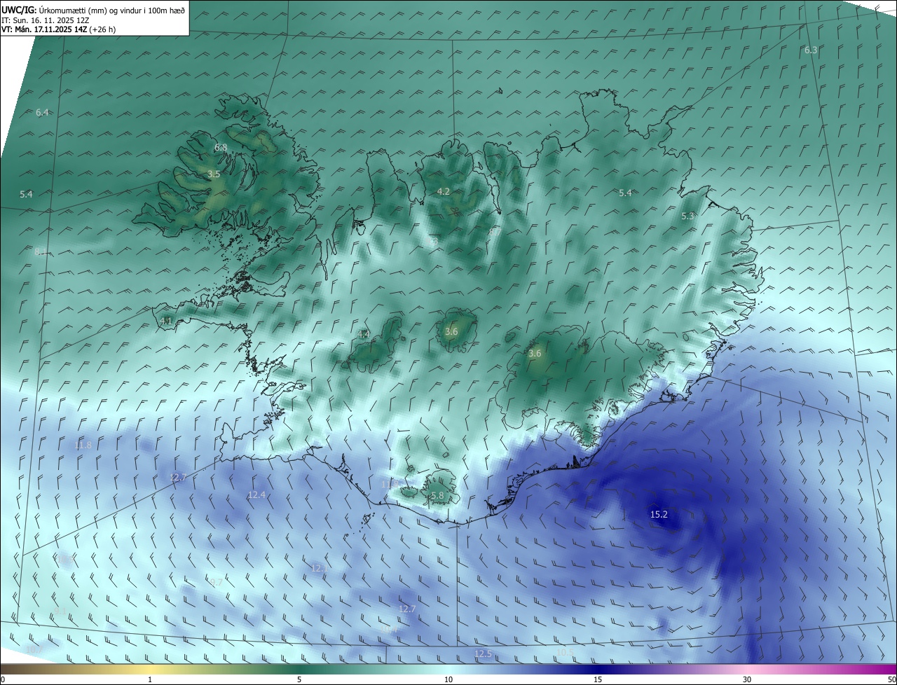The height and width of the screenshot is (685, 897).
Task: Click the 5.3 value label
Action: coord(687,216)
